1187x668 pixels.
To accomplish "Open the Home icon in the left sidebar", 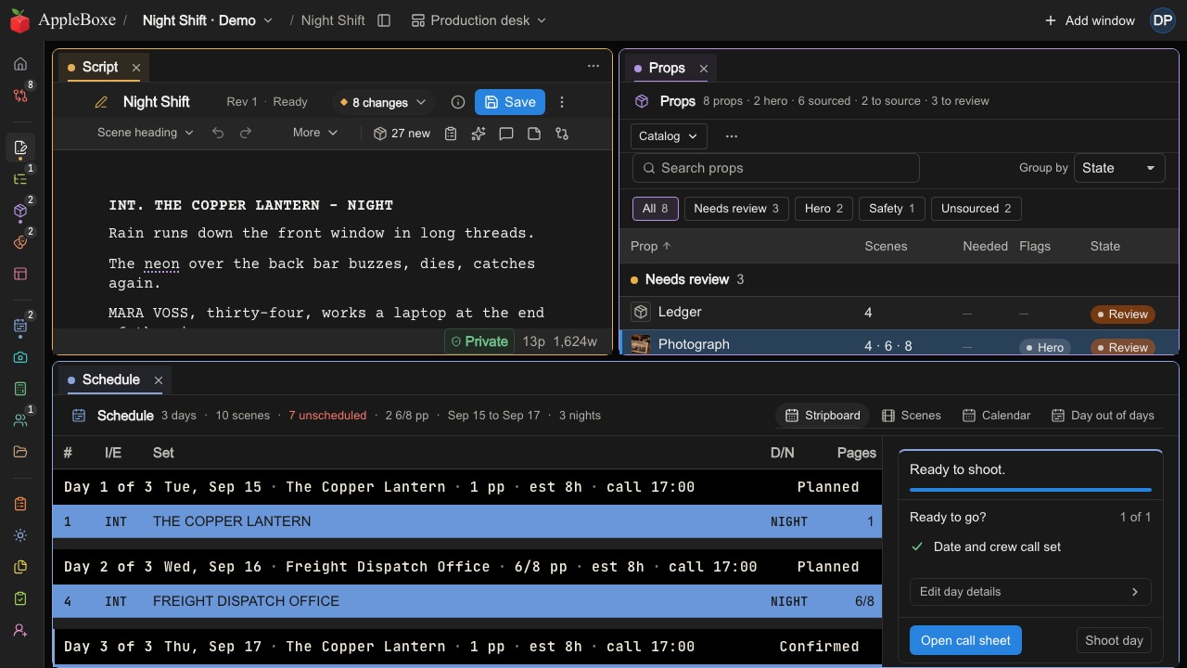I will pyautogui.click(x=20, y=64).
